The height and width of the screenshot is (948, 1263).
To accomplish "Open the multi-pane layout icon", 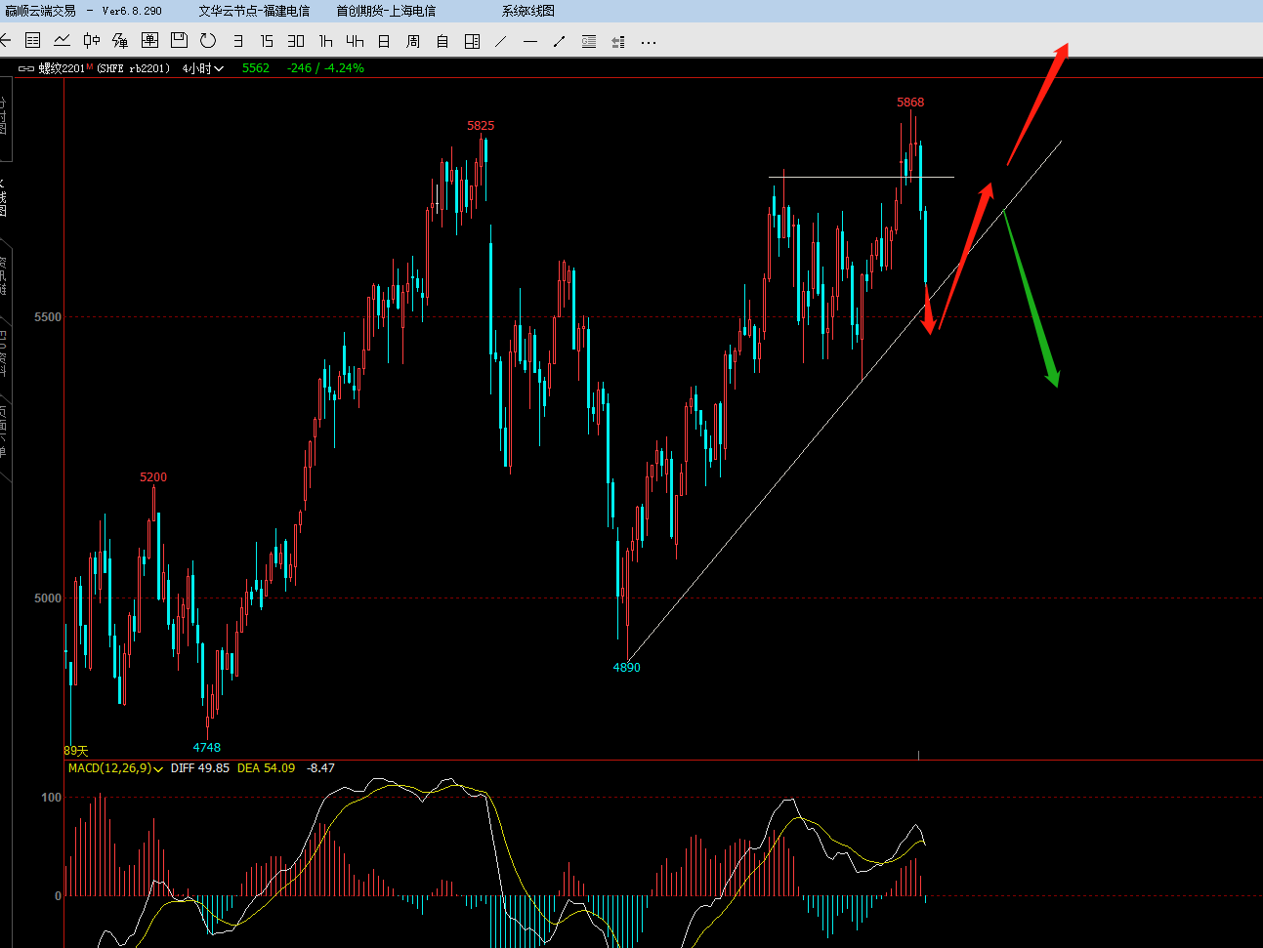I will point(472,41).
